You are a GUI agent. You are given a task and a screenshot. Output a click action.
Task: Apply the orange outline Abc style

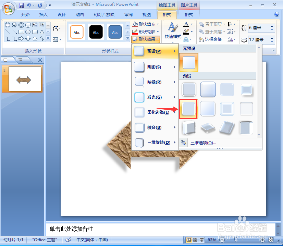coord(77,32)
